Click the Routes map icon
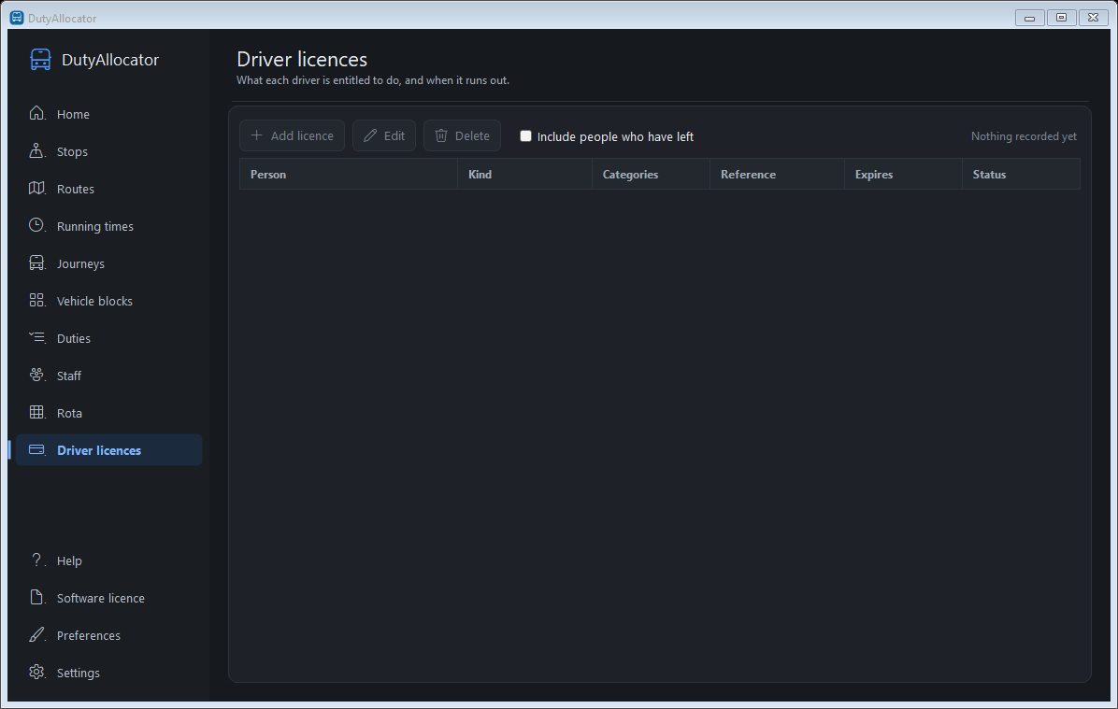Viewport: 1118px width, 709px height. click(36, 188)
